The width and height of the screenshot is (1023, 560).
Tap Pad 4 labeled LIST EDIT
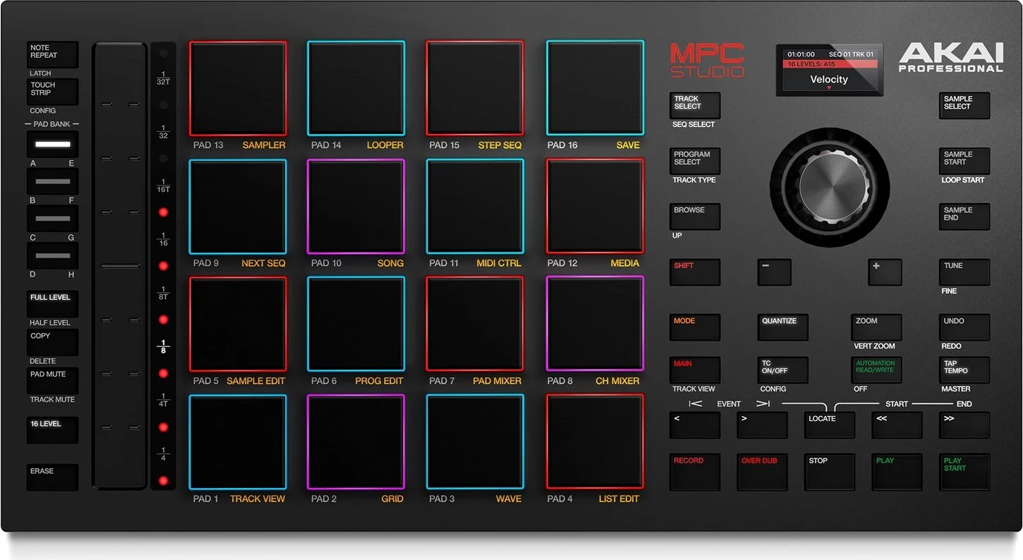(595, 442)
